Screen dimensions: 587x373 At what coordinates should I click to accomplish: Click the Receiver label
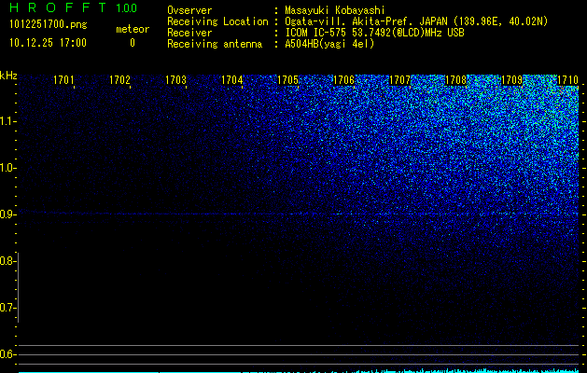point(189,33)
